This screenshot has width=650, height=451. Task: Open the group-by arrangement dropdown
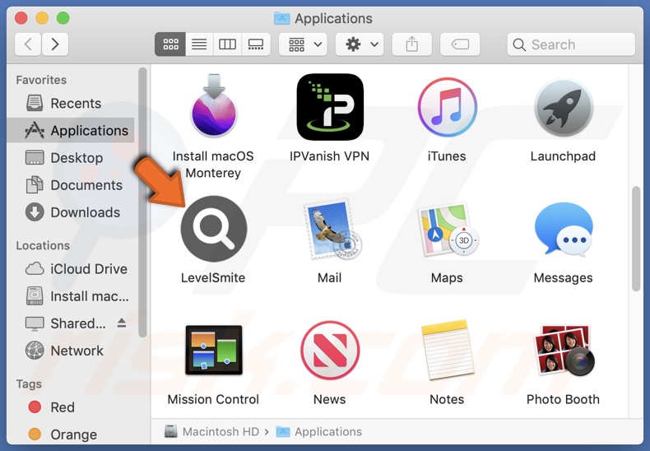tap(303, 44)
